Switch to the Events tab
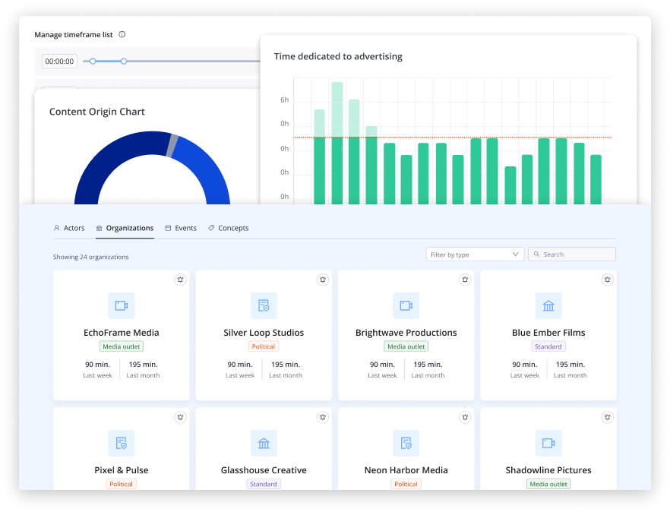Screen dimensions: 670x512 click(181, 228)
